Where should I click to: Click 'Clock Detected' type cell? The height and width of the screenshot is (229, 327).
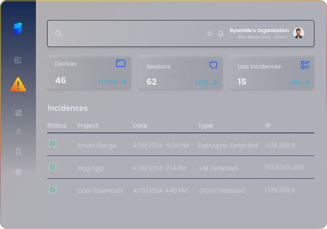click(222, 190)
